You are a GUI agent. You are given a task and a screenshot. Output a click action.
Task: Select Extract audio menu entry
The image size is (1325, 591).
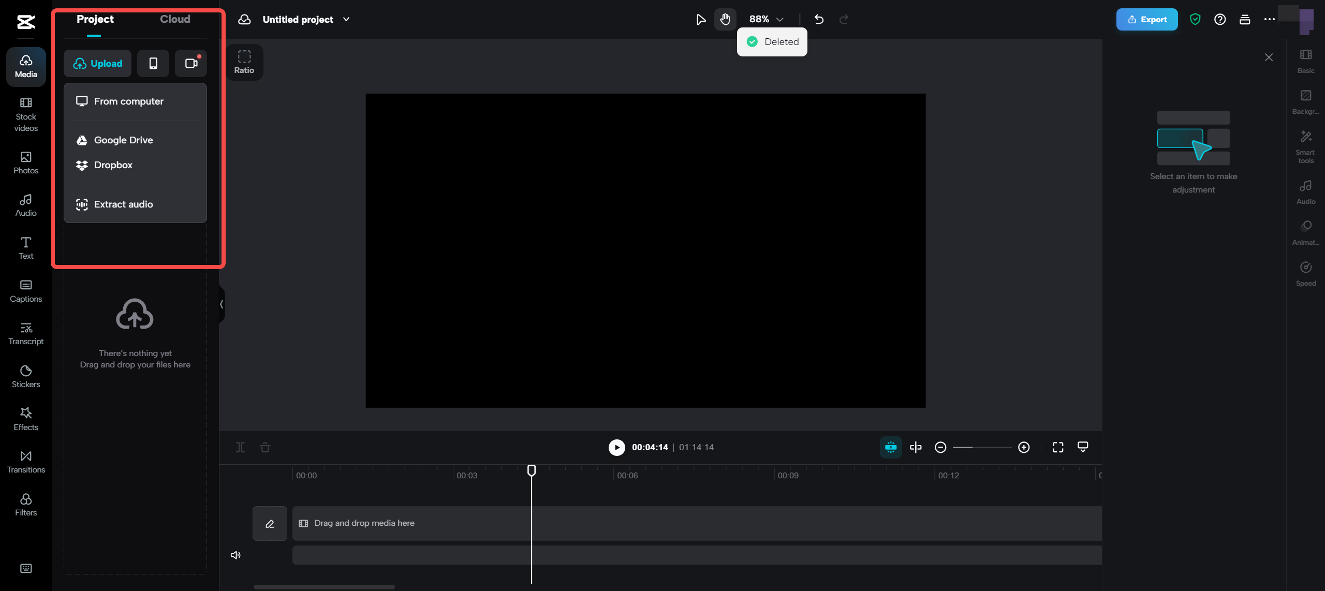[x=123, y=204]
